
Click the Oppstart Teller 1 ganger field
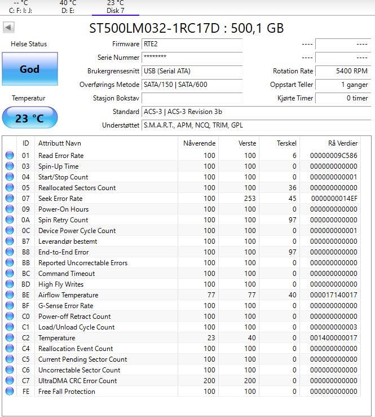343,85
